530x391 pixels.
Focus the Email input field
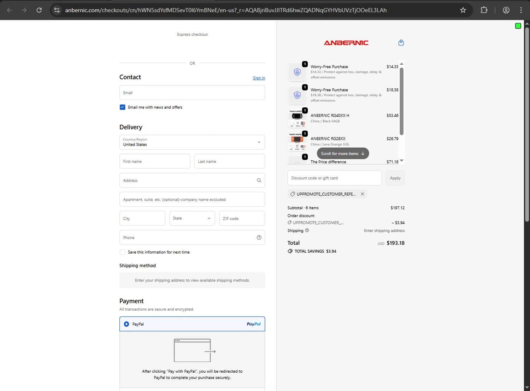point(192,93)
